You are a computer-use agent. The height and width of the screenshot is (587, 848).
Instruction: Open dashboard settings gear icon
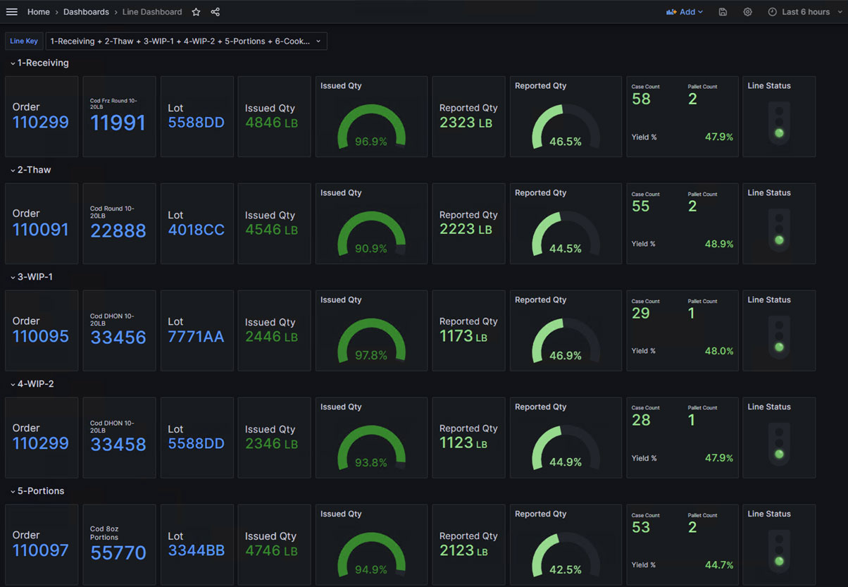coord(747,12)
